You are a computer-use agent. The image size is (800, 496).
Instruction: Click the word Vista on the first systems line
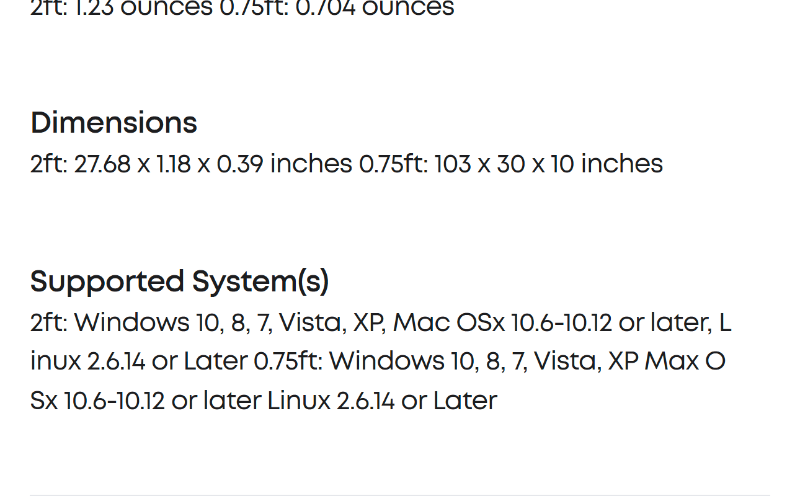coord(312,323)
